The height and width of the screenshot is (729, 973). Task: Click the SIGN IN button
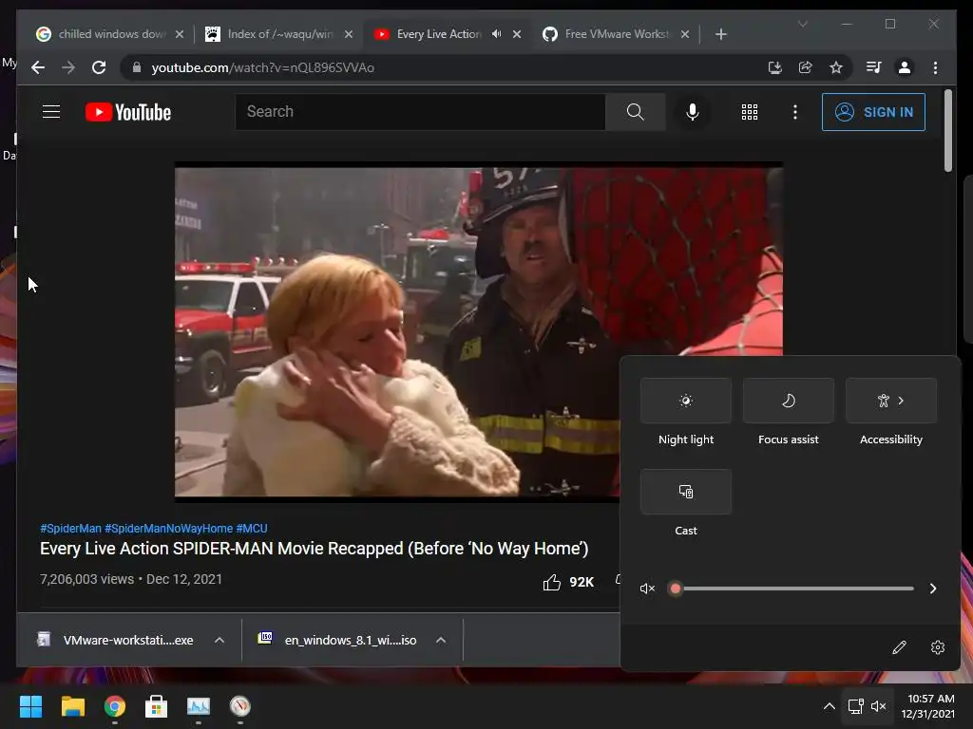873,112
